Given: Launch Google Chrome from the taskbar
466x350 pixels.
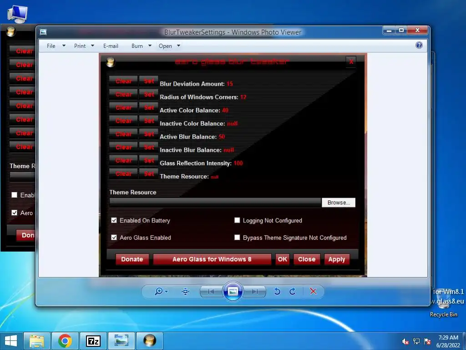Looking at the screenshot, I should click(x=65, y=341).
